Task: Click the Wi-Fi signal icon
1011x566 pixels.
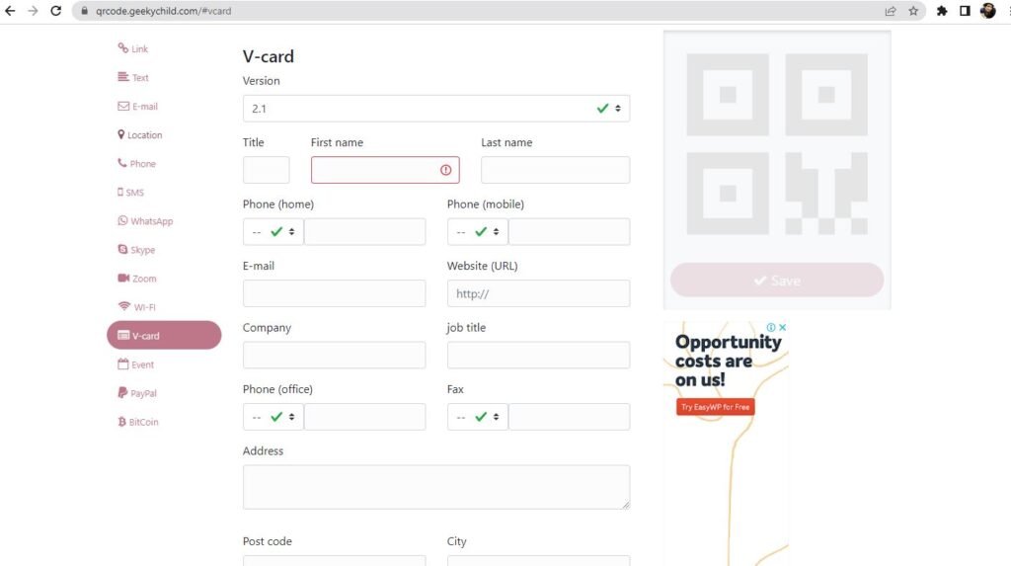Action: click(x=123, y=306)
